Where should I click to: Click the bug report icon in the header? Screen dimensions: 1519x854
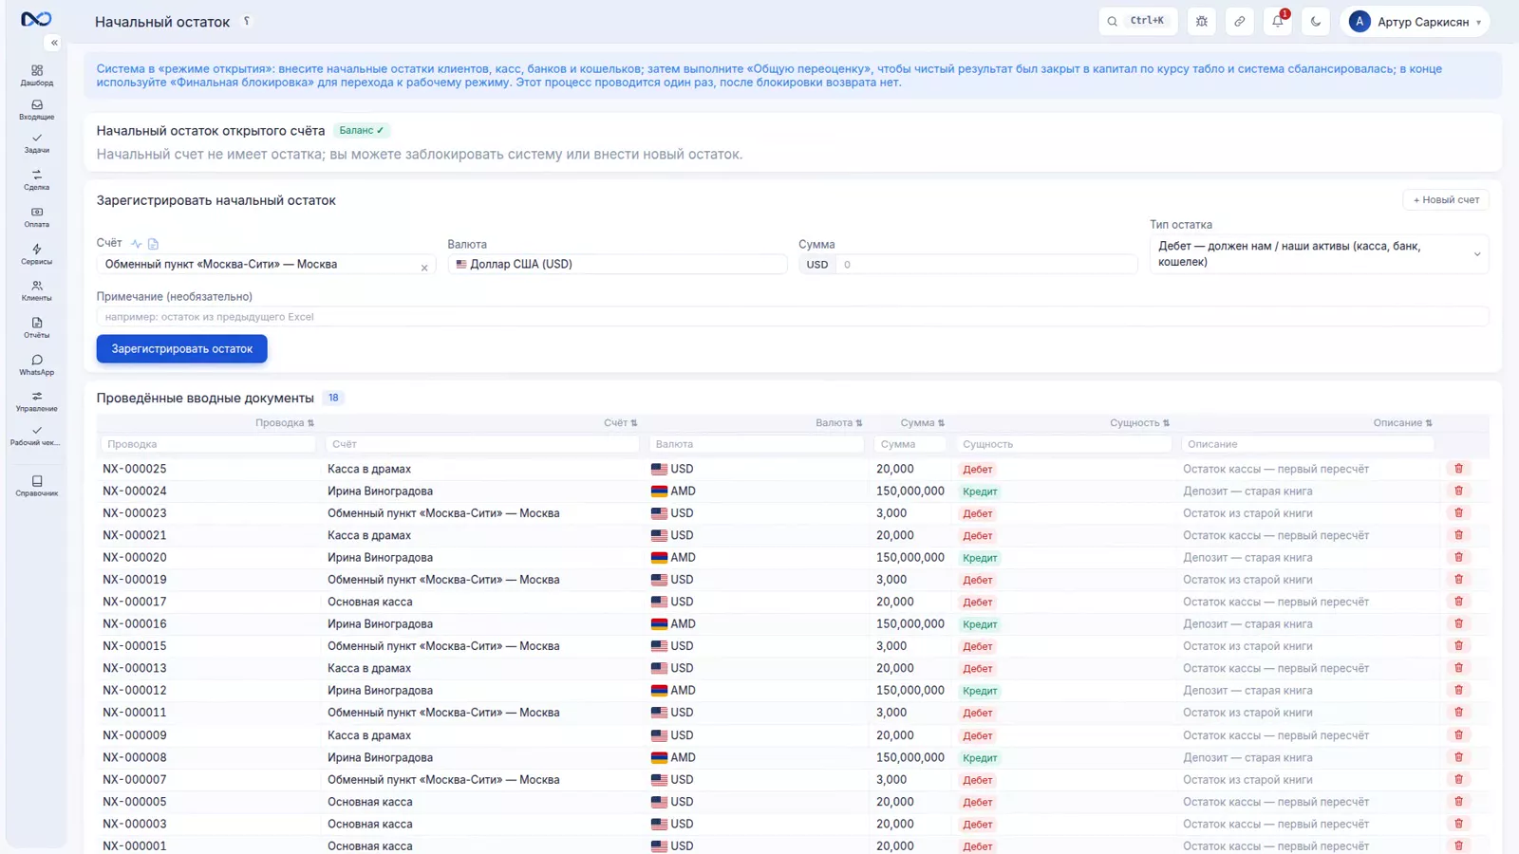pos(1202,21)
